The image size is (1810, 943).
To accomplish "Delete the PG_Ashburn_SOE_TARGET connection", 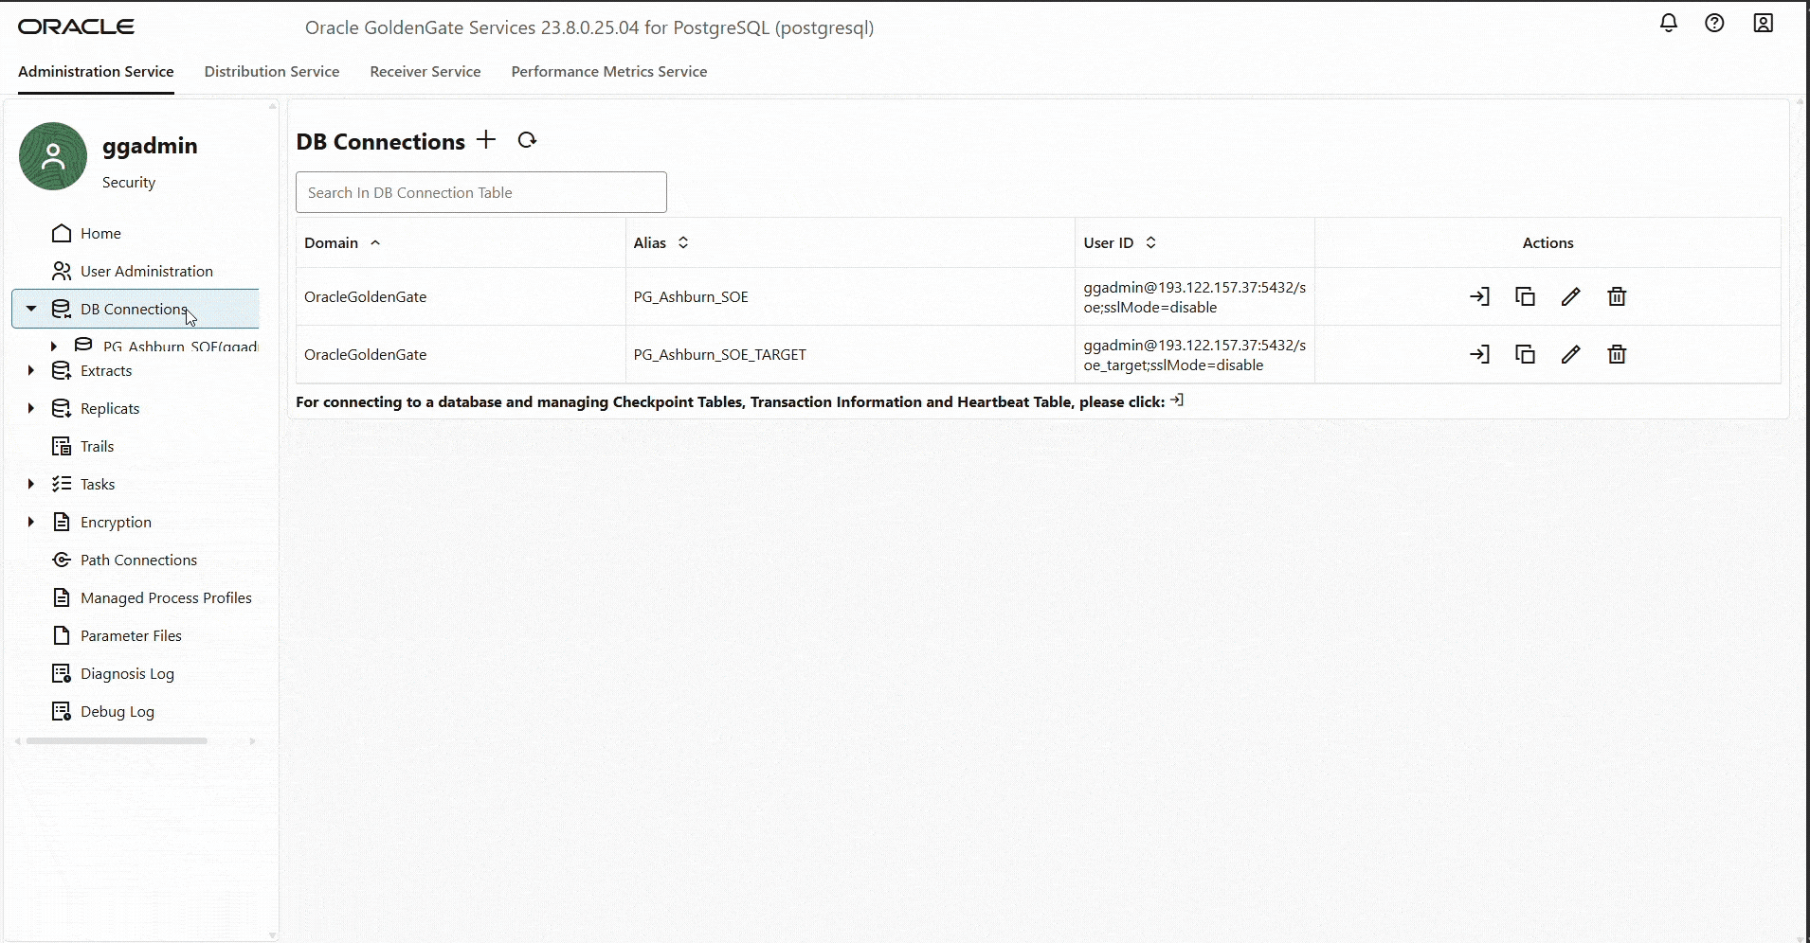I will pyautogui.click(x=1617, y=354).
